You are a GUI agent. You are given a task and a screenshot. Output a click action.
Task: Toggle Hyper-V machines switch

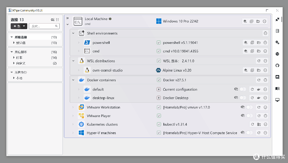tap(250, 133)
